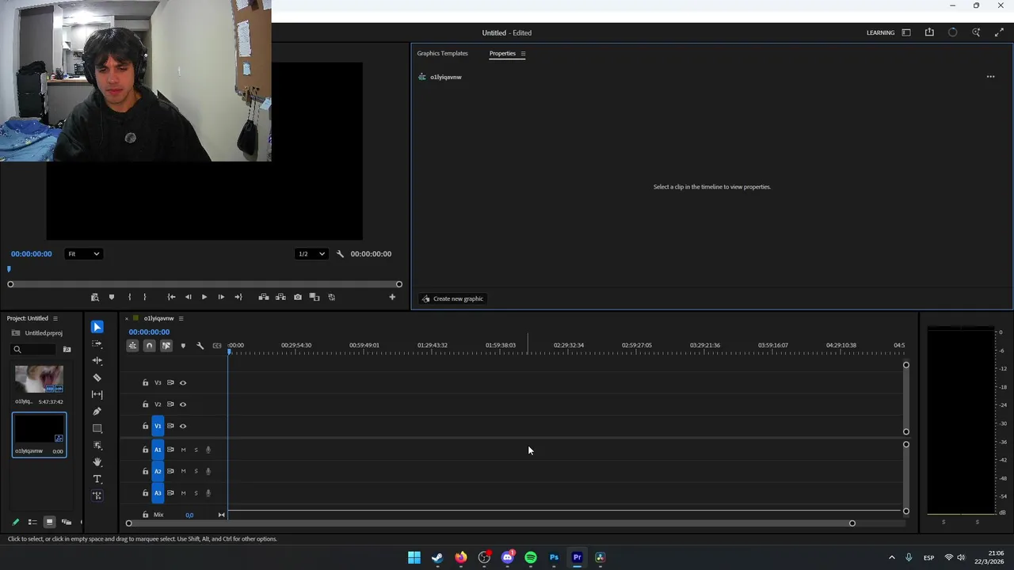This screenshot has width=1014, height=570.
Task: Switch to Graphics Templates tab
Action: [442, 53]
